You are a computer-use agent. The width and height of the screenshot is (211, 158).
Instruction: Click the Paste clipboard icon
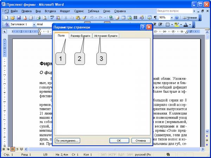pyautogui.click(x=78, y=18)
